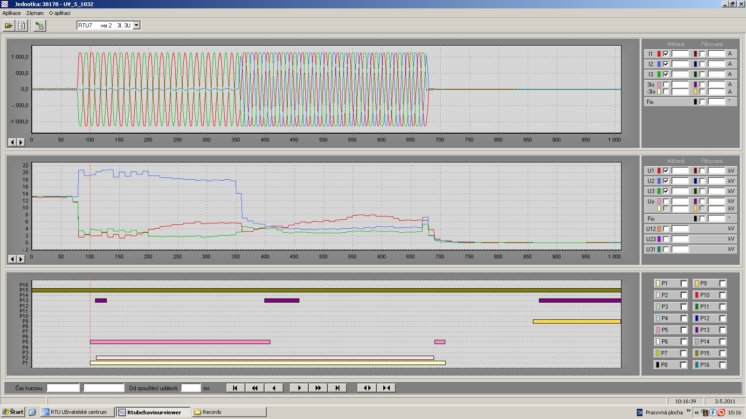
Task: Toggle the P16 binary signal checkbox
Action: click(722, 365)
